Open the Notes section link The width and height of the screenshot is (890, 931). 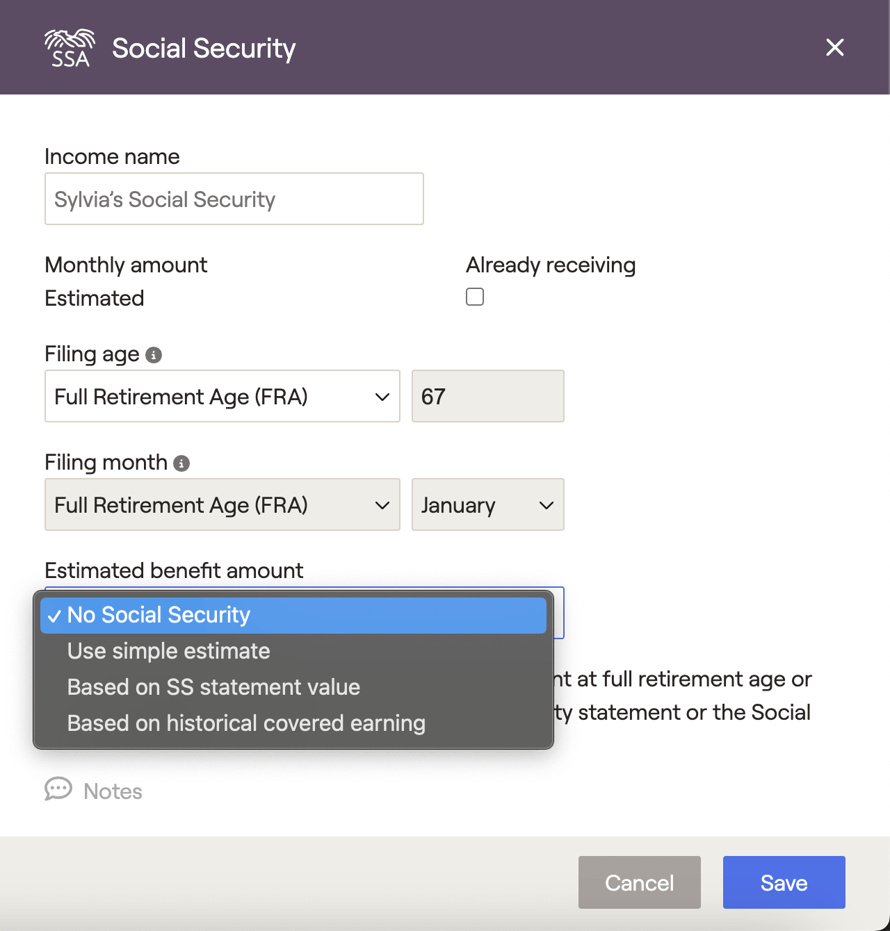coord(113,791)
